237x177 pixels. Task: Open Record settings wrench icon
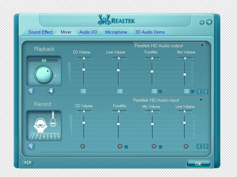(31, 146)
